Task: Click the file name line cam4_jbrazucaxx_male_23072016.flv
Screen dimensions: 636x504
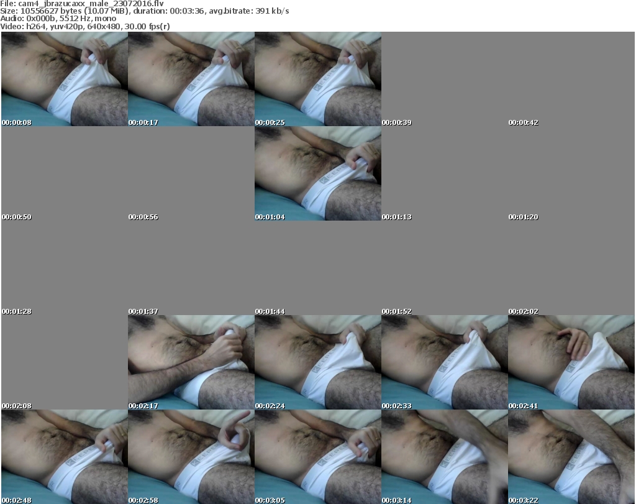Action: click(x=82, y=3)
